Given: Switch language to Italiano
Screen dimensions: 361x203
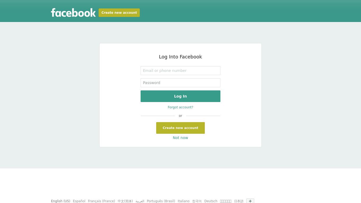Looking at the screenshot, I should [x=184, y=201].
